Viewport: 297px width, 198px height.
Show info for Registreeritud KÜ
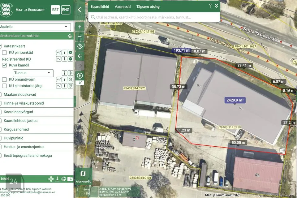[x=64, y=59]
